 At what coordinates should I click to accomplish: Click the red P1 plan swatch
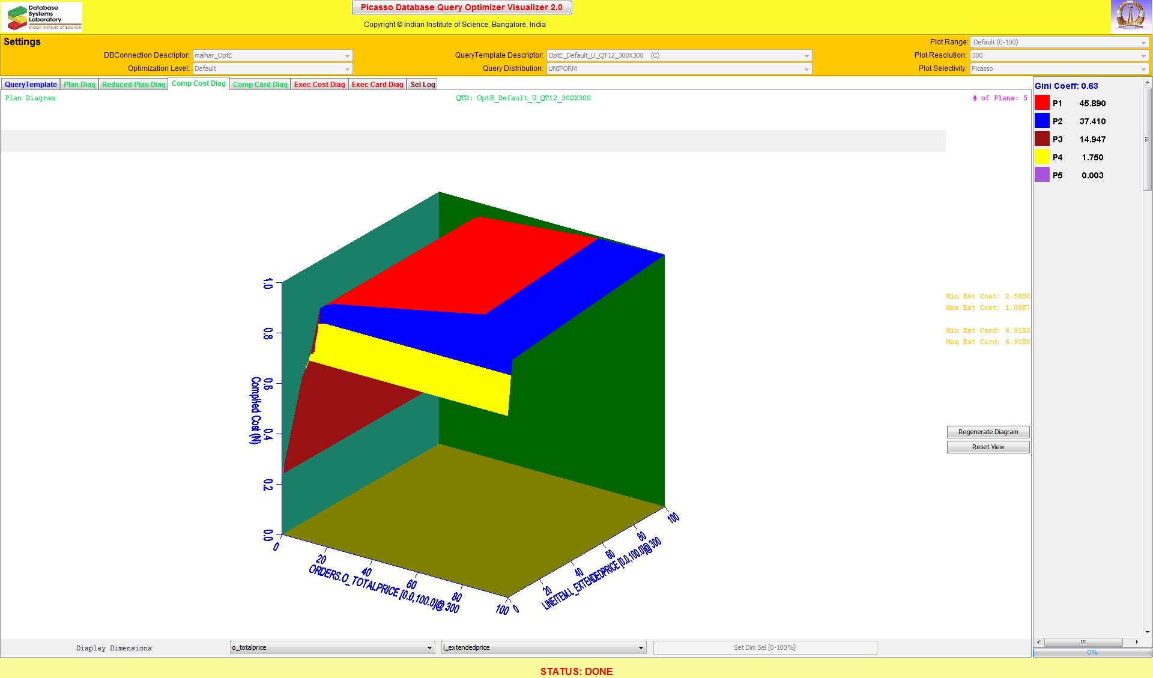coord(1042,103)
